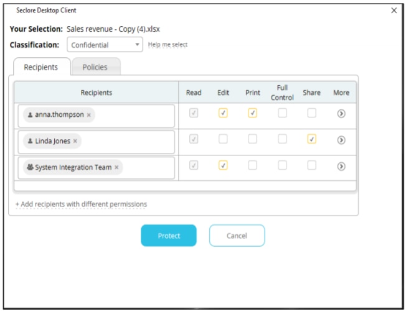Enable Print permission for System Integration Team
The image size is (406, 312).
coord(252,165)
